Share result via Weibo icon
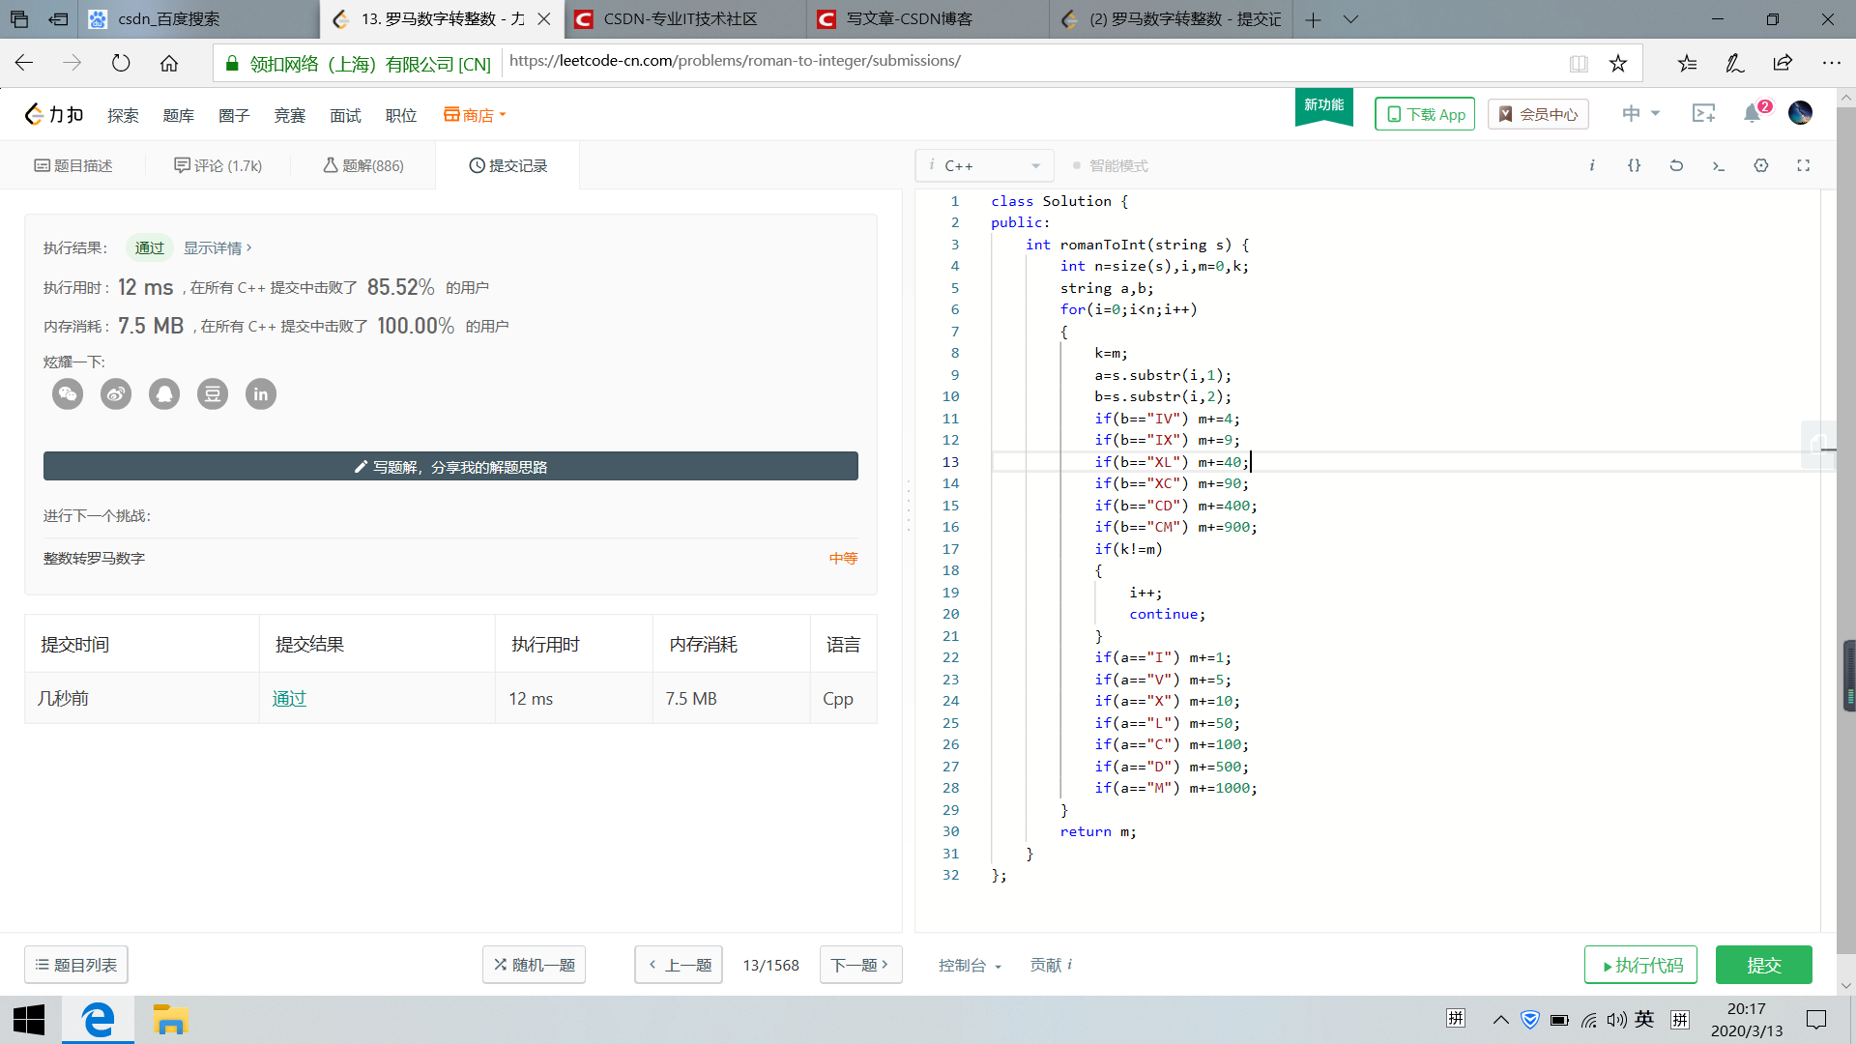Screen dimensions: 1856x1044 point(116,394)
